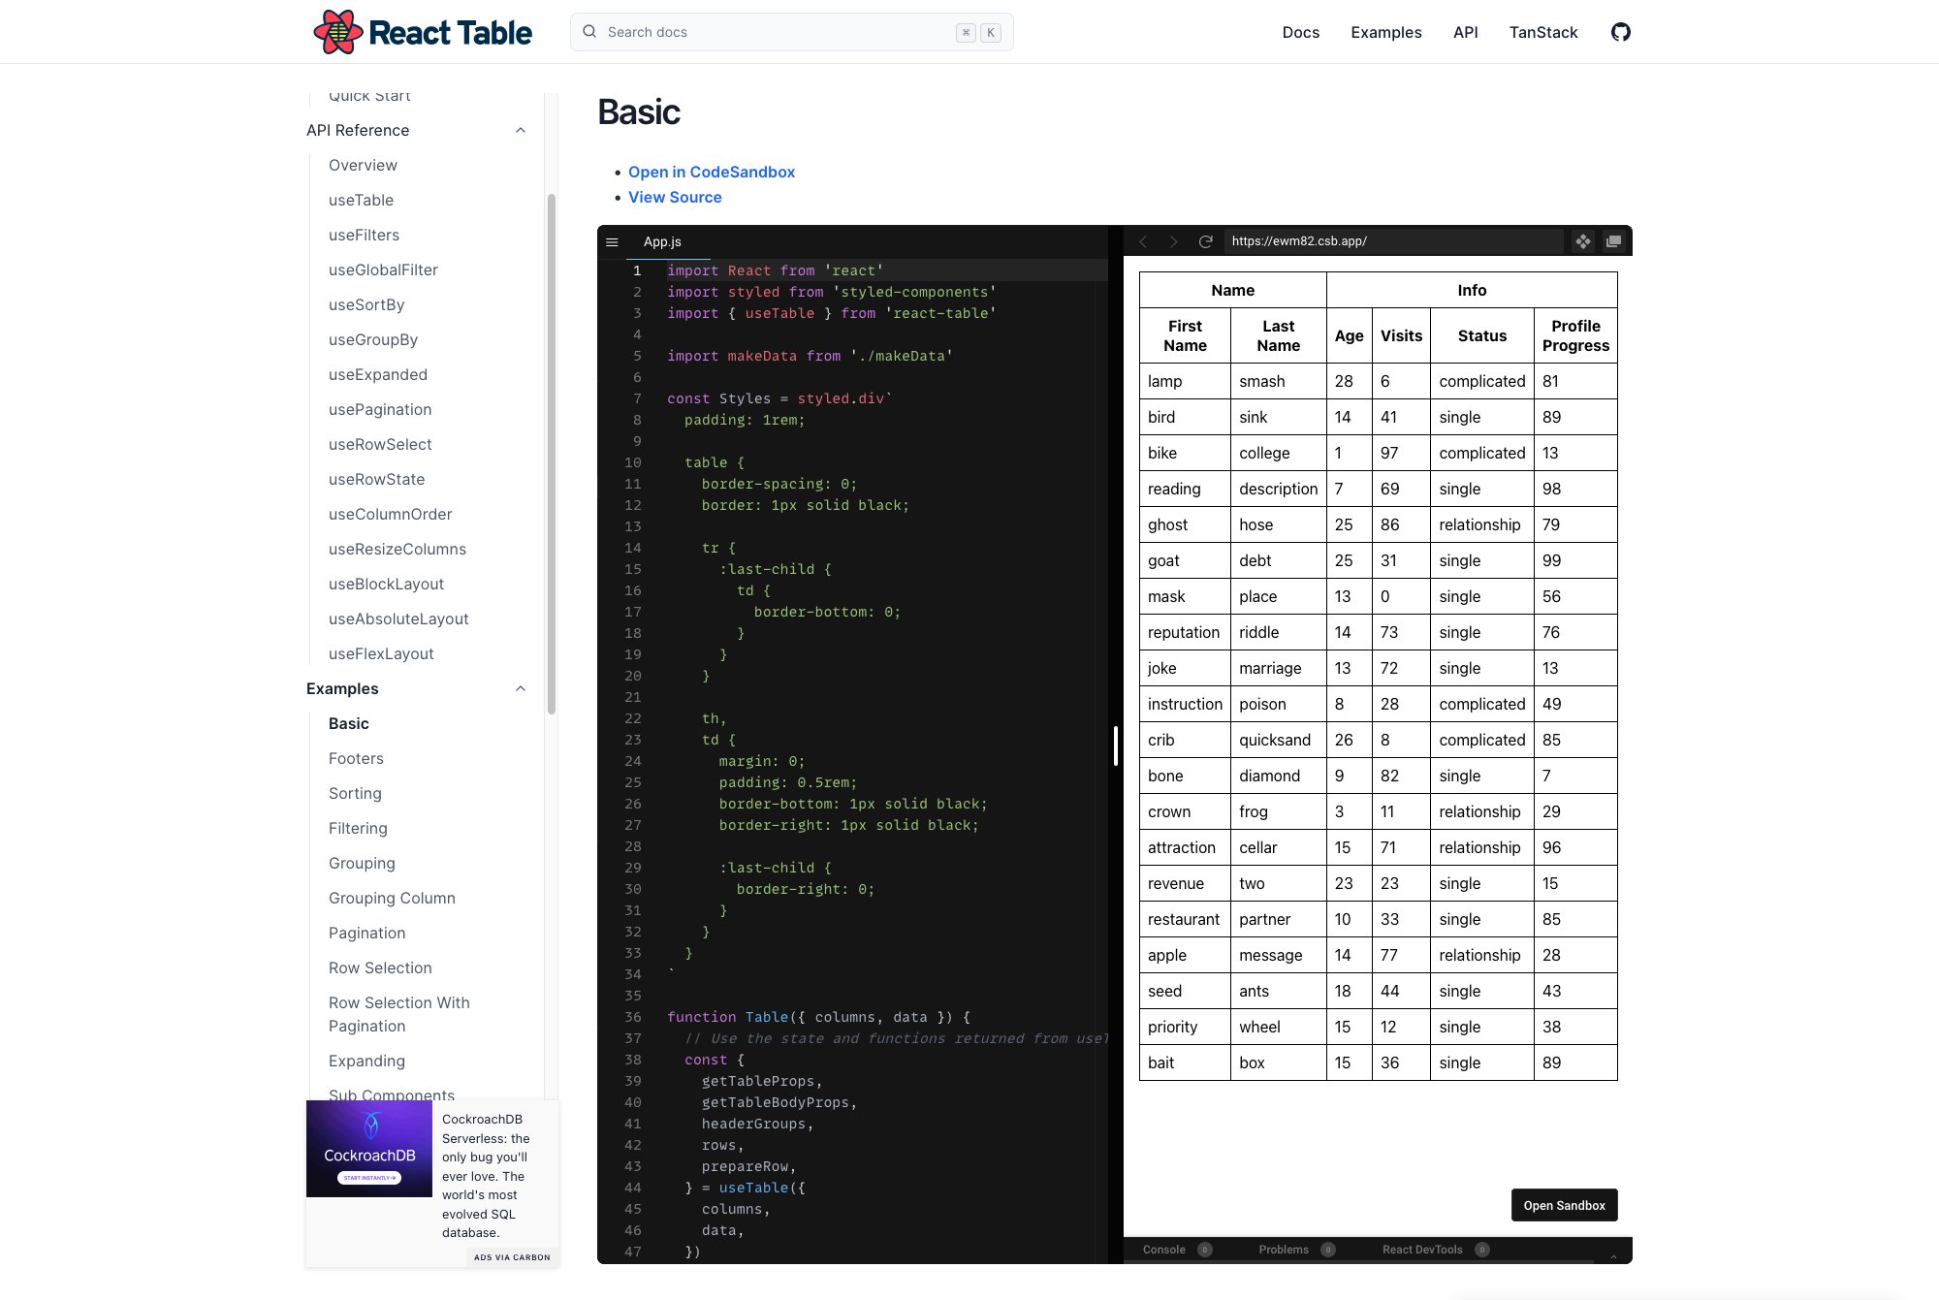The width and height of the screenshot is (1939, 1300).
Task: Click the 'quicksand' table cell
Action: click(x=1278, y=740)
